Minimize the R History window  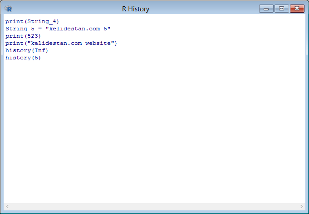[x=266, y=9]
